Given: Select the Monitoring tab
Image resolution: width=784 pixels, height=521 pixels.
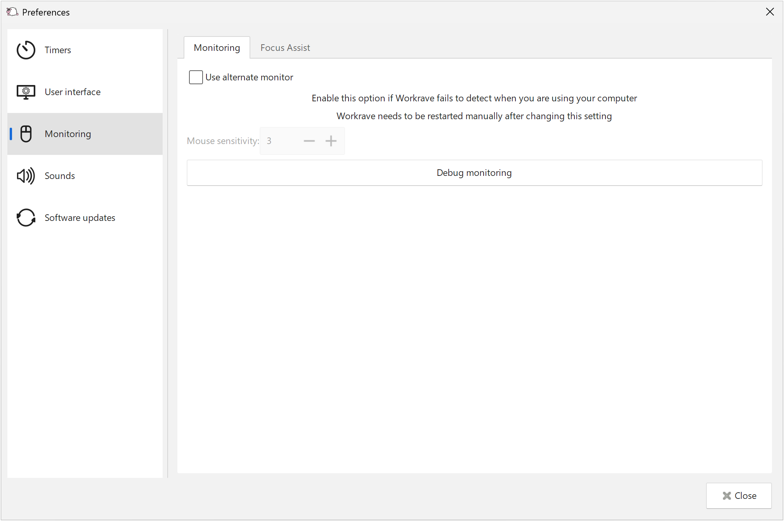Looking at the screenshot, I should (217, 48).
